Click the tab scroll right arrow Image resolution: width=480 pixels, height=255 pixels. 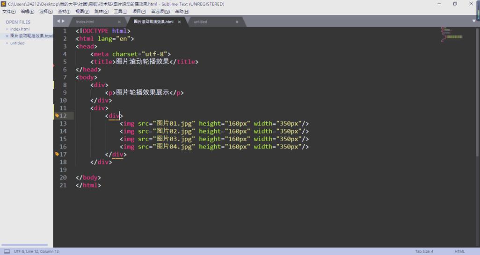[x=64, y=21]
